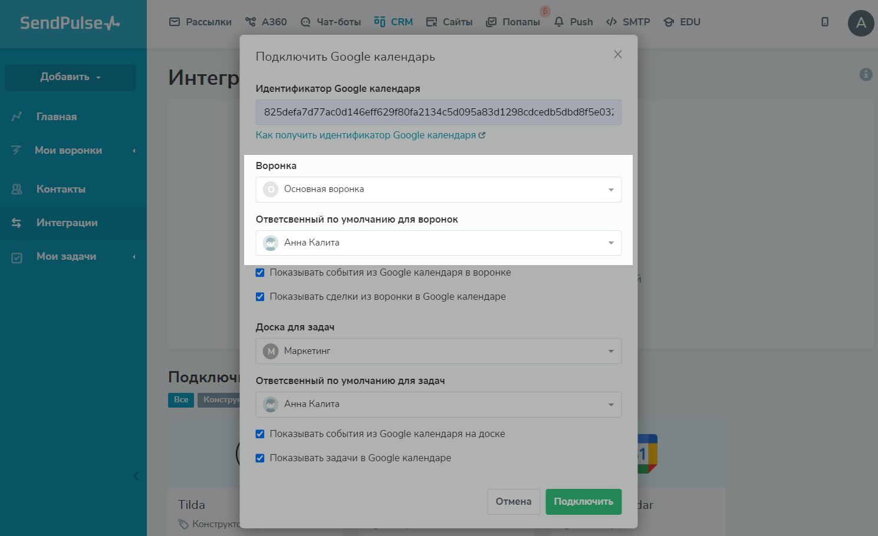The width and height of the screenshot is (878, 536).
Task: Go to Chat-bots section
Action: [x=330, y=22]
